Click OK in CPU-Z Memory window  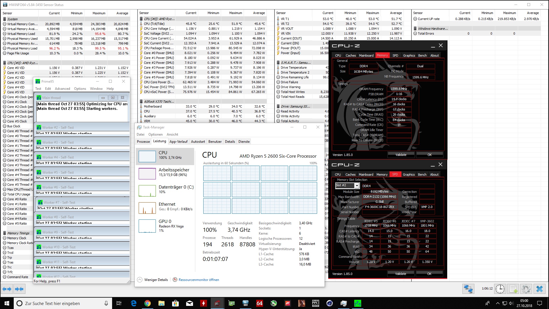pos(429,155)
